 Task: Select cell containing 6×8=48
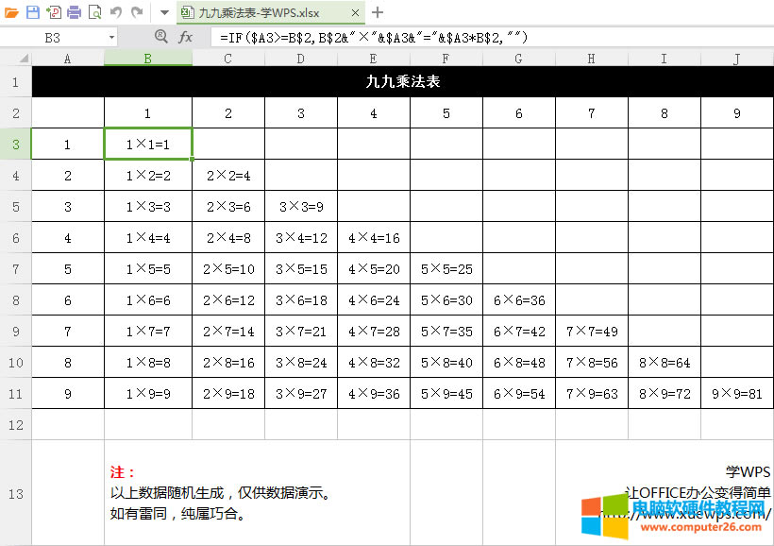pyautogui.click(x=519, y=362)
